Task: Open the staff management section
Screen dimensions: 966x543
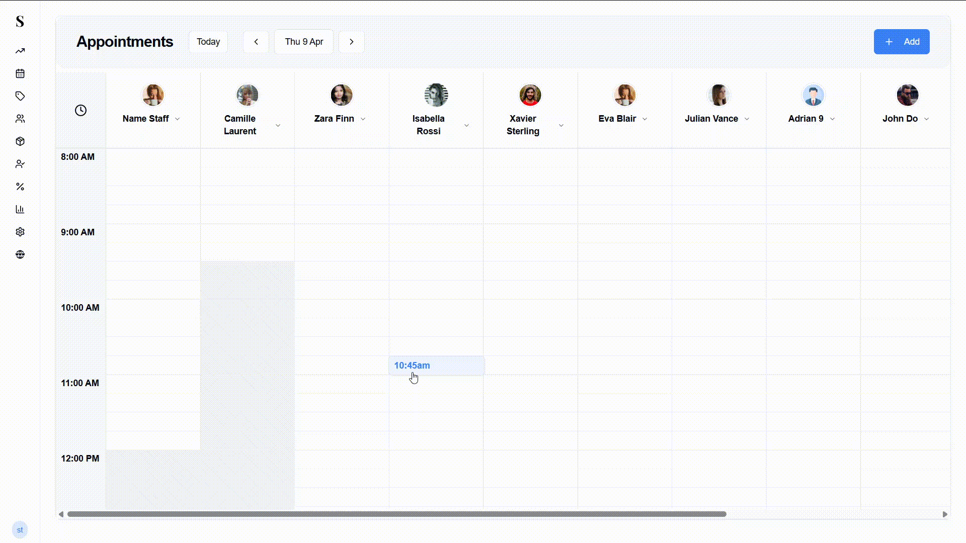Action: [20, 163]
